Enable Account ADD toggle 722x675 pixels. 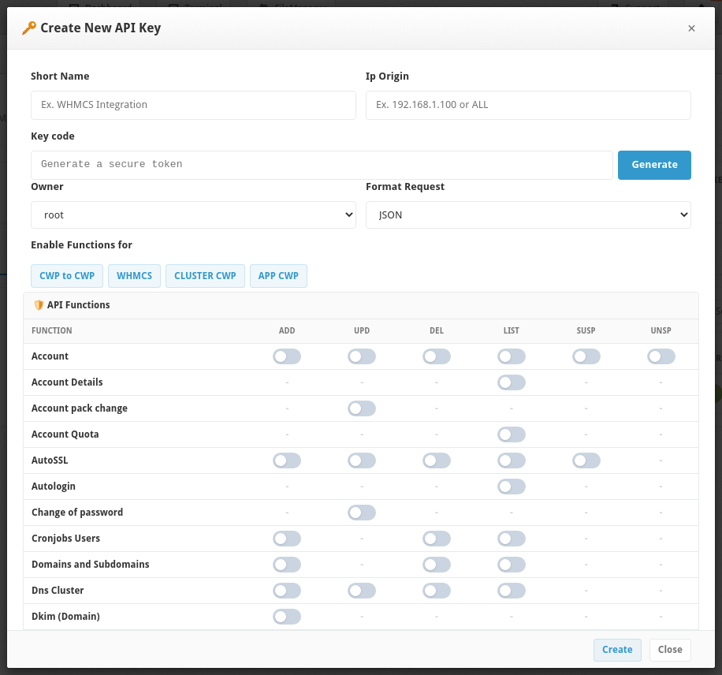(287, 356)
